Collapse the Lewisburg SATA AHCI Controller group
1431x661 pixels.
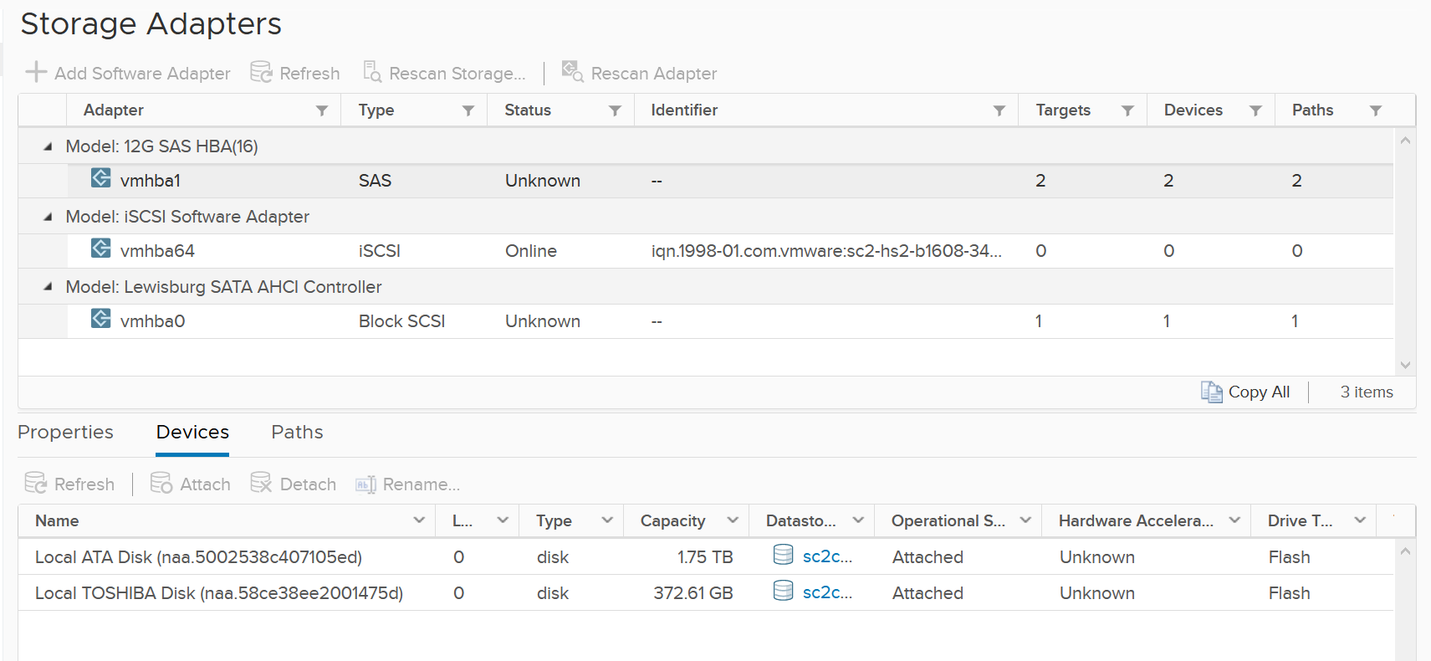coord(48,287)
